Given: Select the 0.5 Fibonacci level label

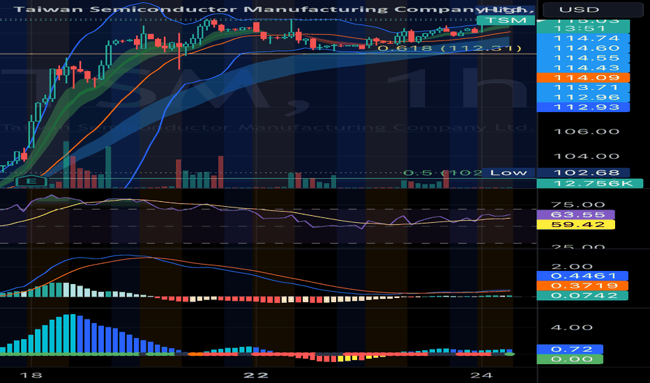Looking at the screenshot, I should pyautogui.click(x=442, y=173).
